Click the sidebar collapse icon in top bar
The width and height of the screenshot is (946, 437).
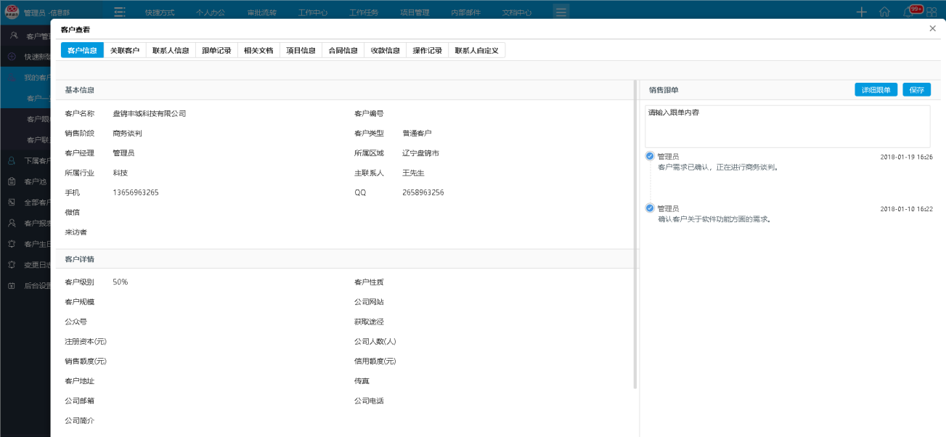[120, 12]
